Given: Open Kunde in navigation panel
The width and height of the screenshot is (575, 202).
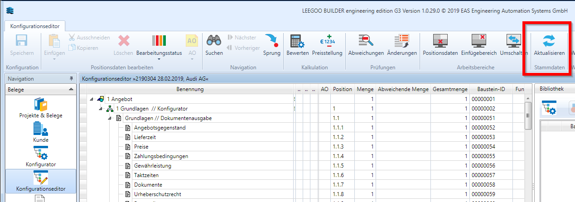Looking at the screenshot, I should pos(41,132).
